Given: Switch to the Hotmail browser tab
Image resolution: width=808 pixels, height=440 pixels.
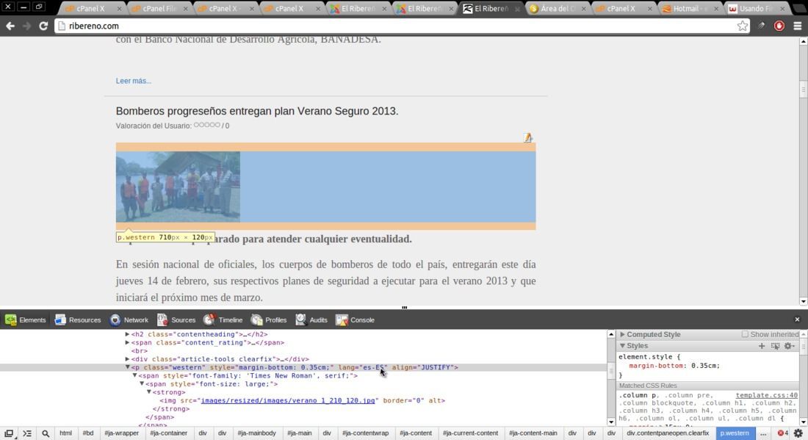Looking at the screenshot, I should coord(690,9).
